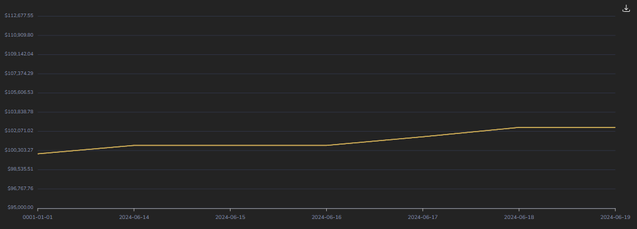
Task: Select the $109,142.04 axis label
Action: pyautogui.click(x=19, y=54)
